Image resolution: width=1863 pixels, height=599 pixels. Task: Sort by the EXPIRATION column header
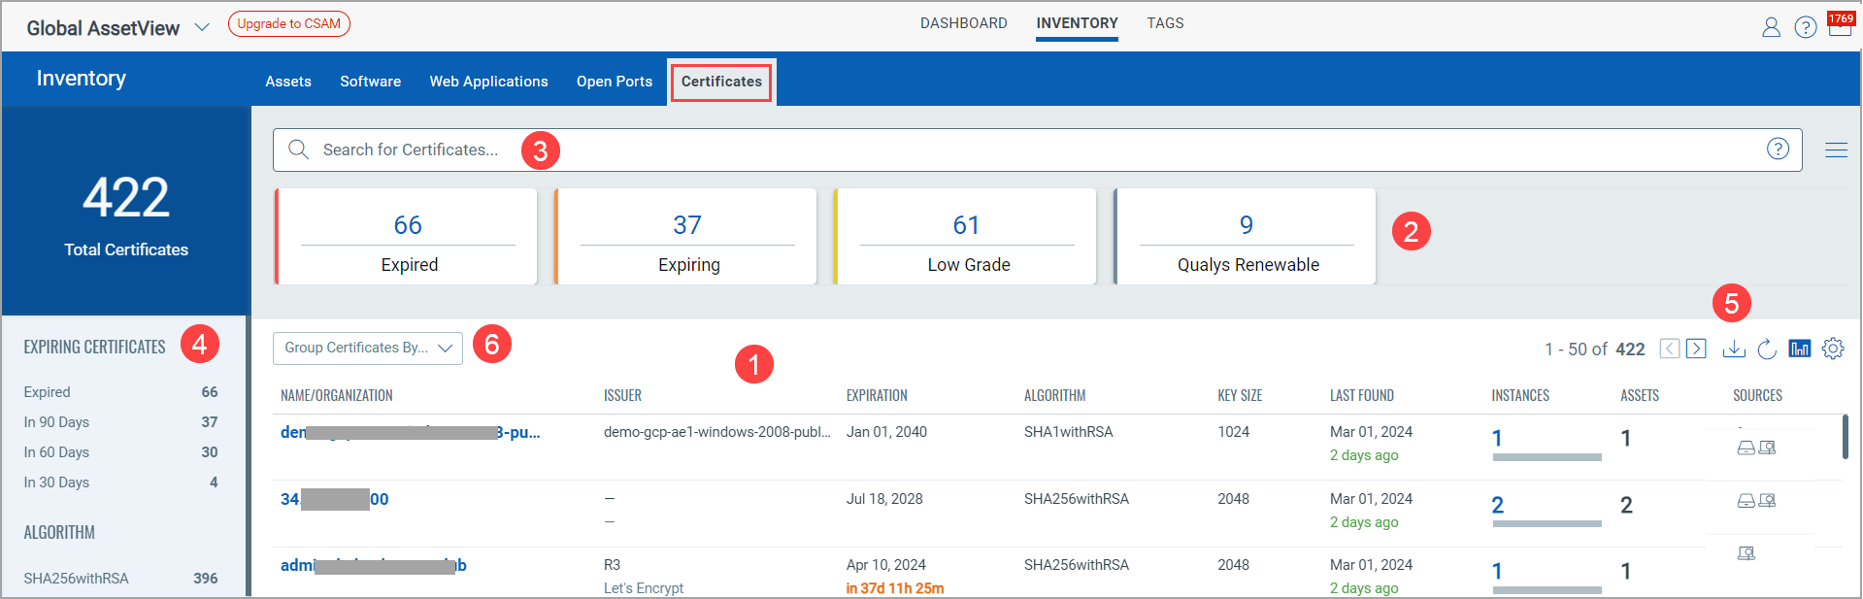pyautogui.click(x=877, y=395)
